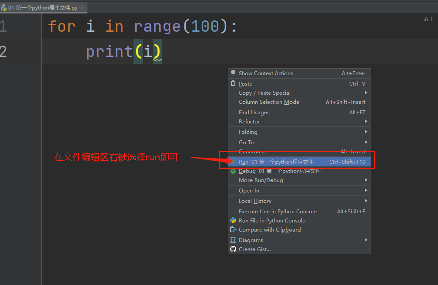Open the Go To submenu
This screenshot has height=285, width=438.
pos(299,142)
